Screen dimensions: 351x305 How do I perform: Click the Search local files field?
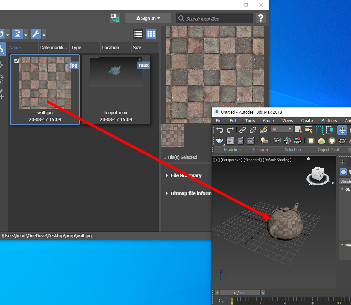tap(215, 18)
